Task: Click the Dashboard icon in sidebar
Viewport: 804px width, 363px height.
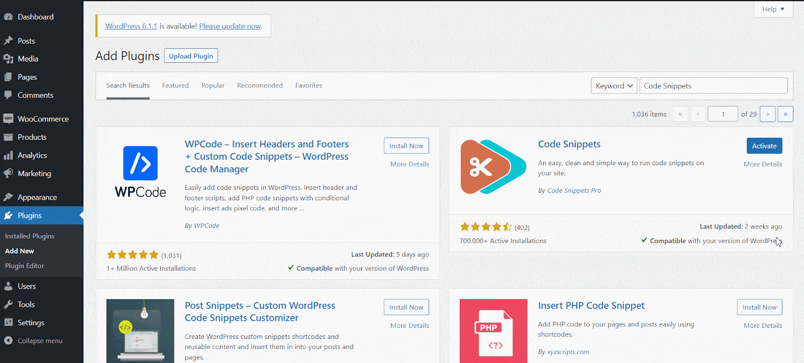Action: click(x=8, y=17)
